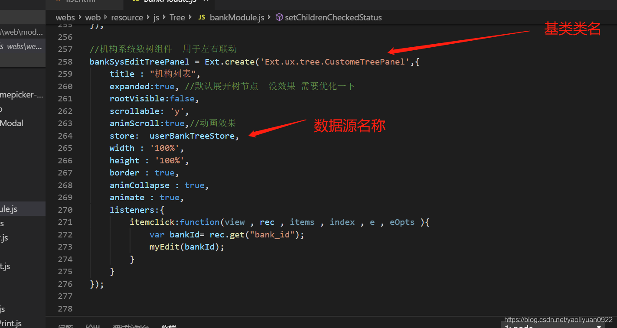Click the animCollapse property name
Viewport: 617px width, 328px height.
pyautogui.click(x=139, y=185)
